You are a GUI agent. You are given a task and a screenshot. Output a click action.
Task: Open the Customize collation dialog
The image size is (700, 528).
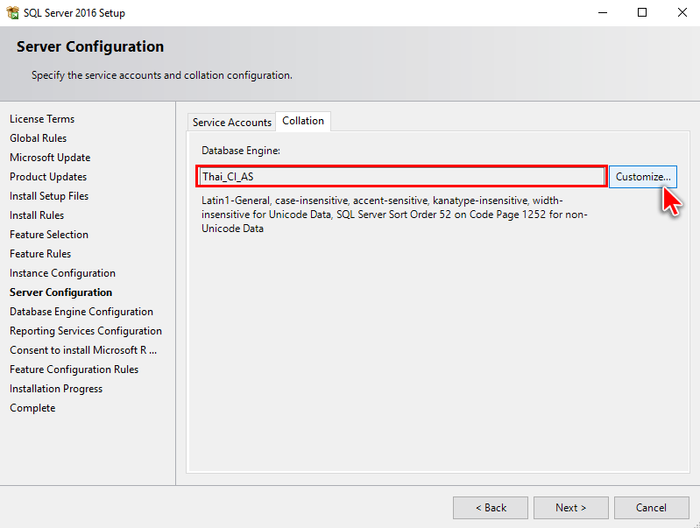643,177
